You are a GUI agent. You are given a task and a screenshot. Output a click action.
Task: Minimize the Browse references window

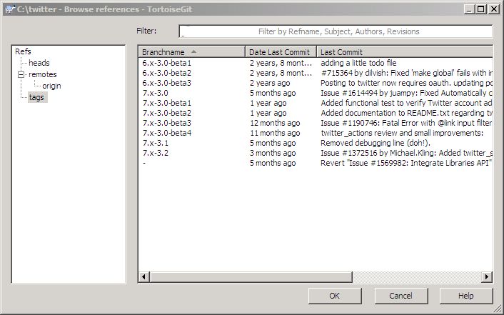[x=469, y=9]
